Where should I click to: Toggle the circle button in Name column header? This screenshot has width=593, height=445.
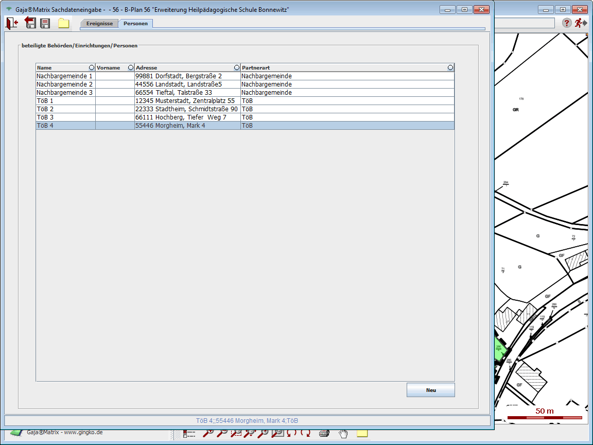92,67
